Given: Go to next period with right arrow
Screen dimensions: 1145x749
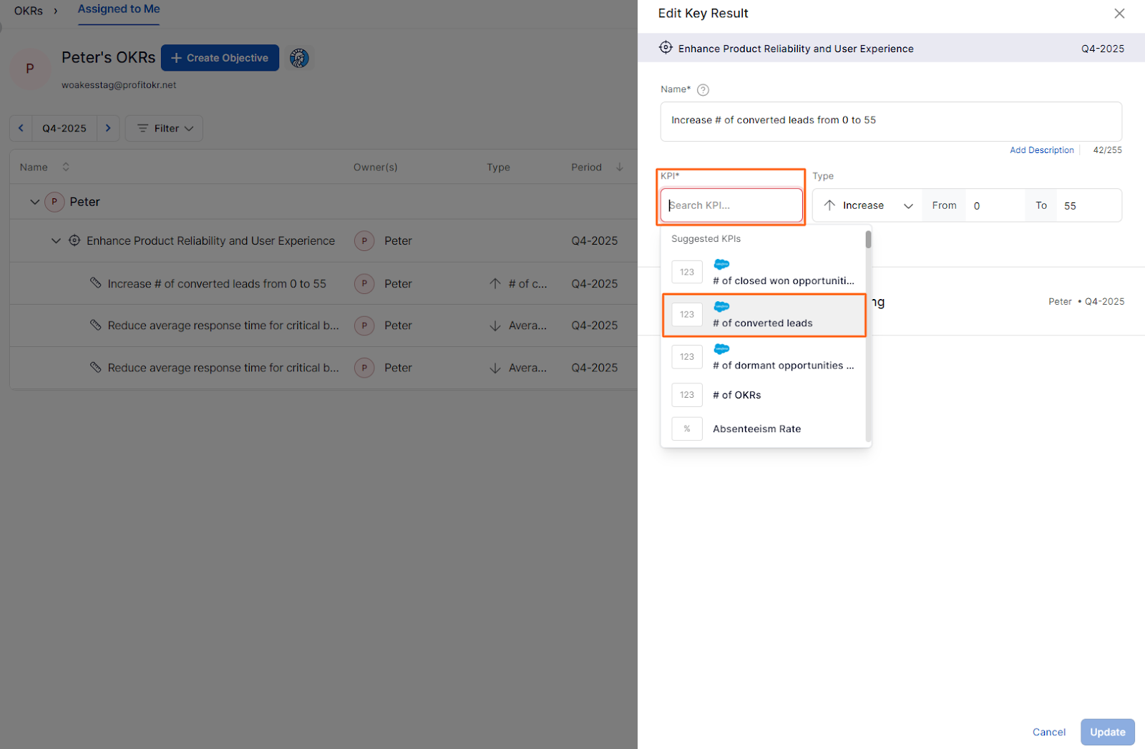Looking at the screenshot, I should [x=108, y=128].
